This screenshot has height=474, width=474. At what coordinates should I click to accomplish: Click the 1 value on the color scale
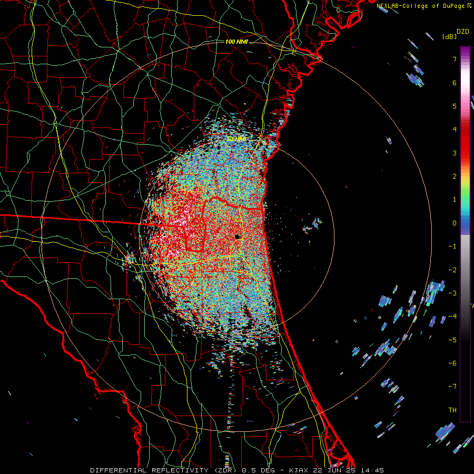tap(455, 200)
